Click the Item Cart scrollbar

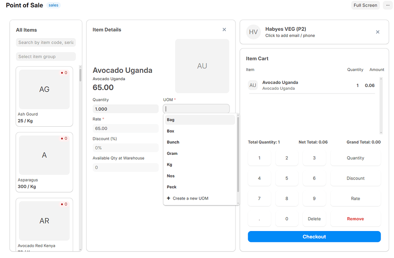tap(381, 104)
